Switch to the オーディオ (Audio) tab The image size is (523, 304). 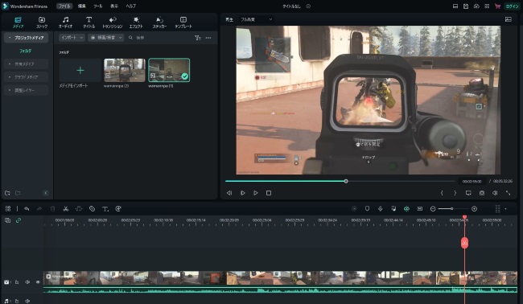pos(65,22)
